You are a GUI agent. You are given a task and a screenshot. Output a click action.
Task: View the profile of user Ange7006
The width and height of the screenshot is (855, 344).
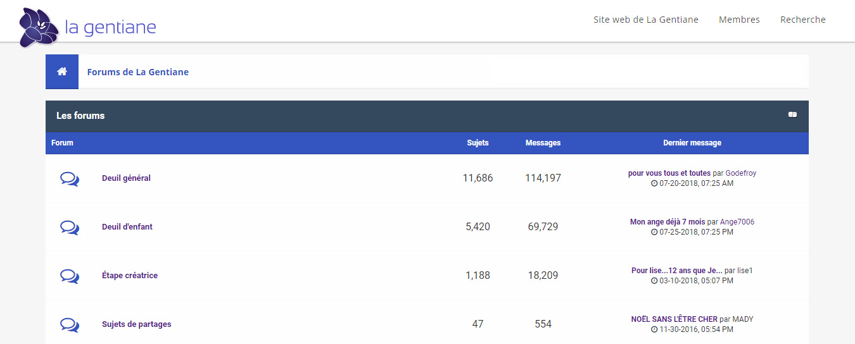tap(737, 222)
